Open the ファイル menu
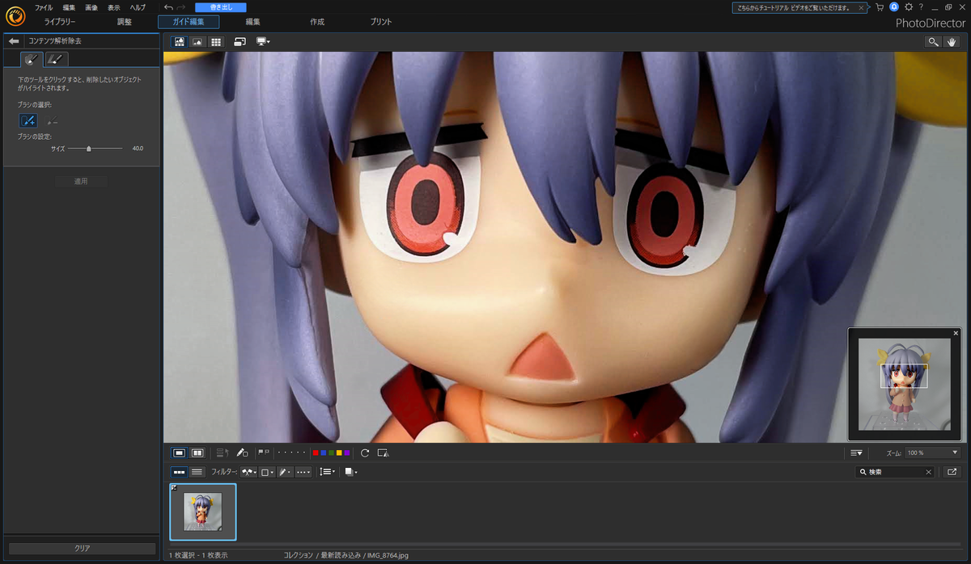 click(x=44, y=7)
